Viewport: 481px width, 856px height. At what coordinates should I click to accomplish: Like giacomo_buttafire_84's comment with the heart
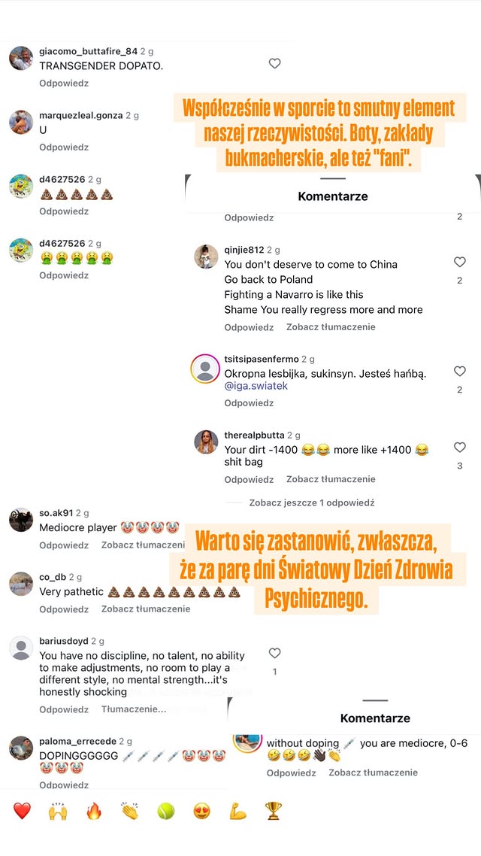pos(275,64)
